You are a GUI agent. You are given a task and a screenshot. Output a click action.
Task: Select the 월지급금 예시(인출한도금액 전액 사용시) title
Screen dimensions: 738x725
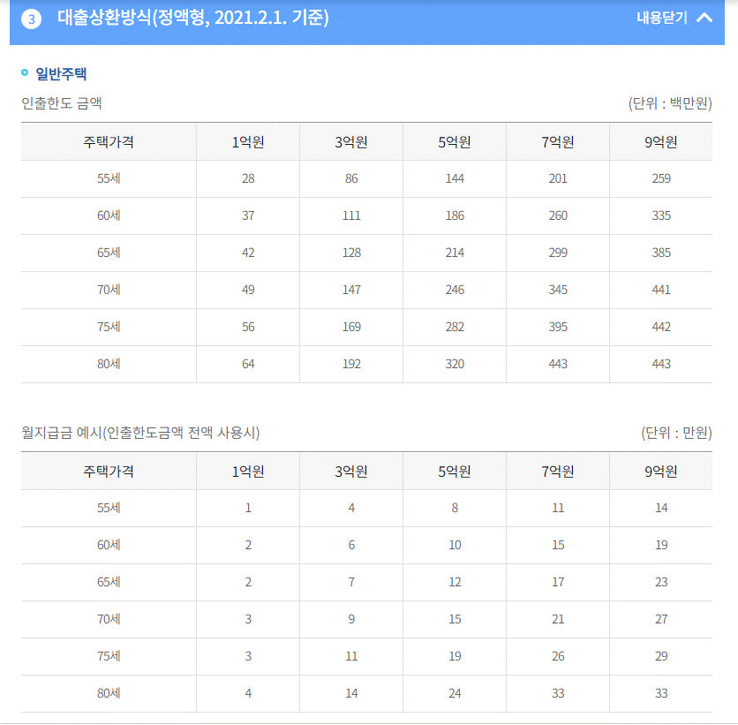(x=140, y=433)
